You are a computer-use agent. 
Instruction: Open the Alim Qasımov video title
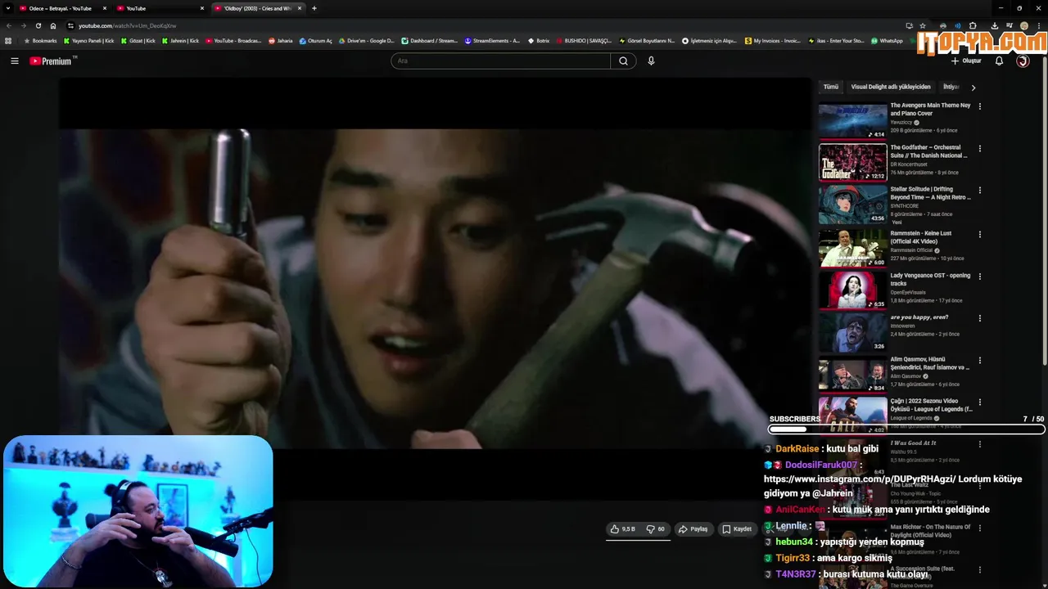(x=930, y=363)
